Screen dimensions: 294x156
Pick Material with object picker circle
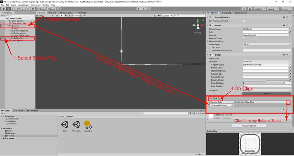click(x=290, y=35)
